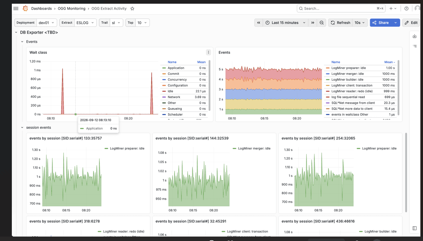The image size is (423, 241).
Task: Select events in waitclass Other legend entry
Action: (x=350, y=114)
